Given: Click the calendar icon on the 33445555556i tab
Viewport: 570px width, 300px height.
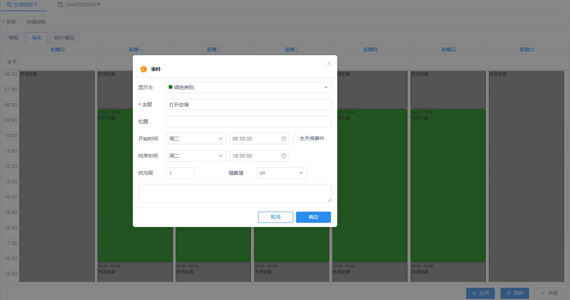Looking at the screenshot, I should coord(60,4).
